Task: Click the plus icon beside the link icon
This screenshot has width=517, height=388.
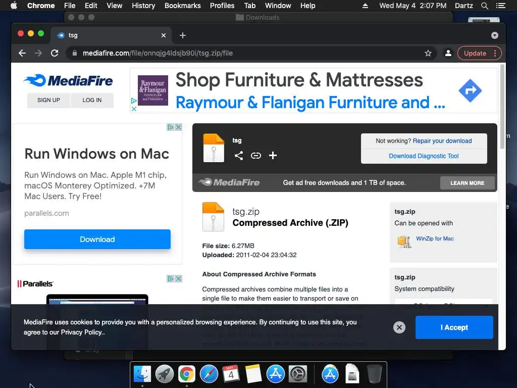Action: (x=273, y=156)
